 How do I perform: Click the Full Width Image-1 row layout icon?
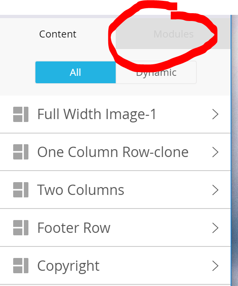point(21,115)
